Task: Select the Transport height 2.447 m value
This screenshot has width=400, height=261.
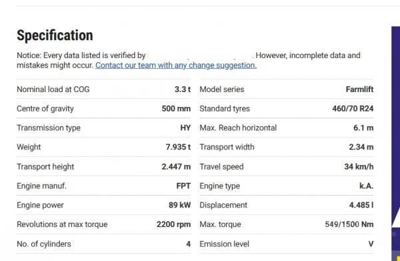Action: pos(176,166)
